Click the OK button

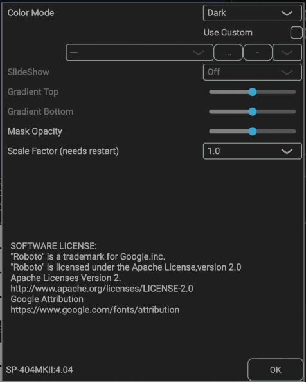tap(275, 370)
